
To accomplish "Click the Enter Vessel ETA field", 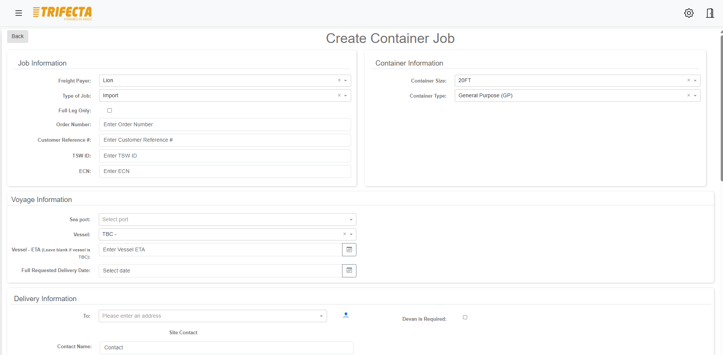I will point(220,249).
